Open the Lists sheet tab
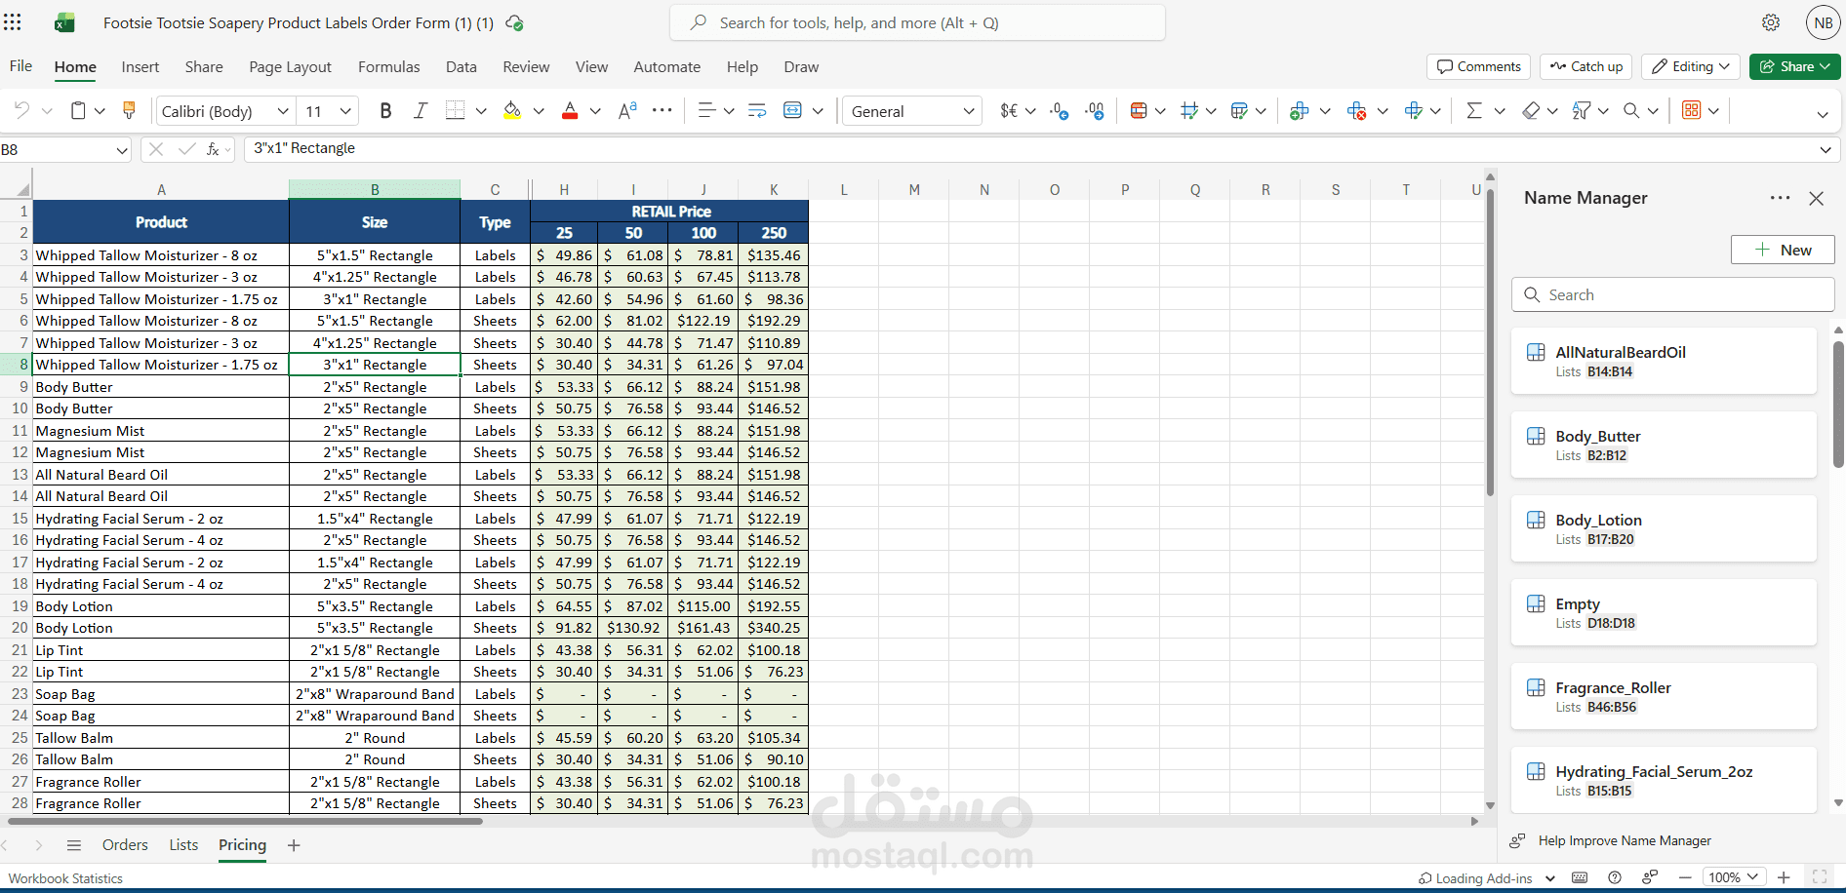The image size is (1846, 893). 183,845
